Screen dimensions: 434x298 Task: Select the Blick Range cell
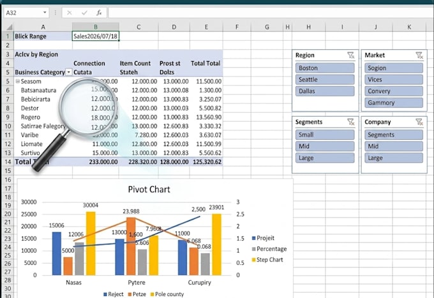pos(43,36)
